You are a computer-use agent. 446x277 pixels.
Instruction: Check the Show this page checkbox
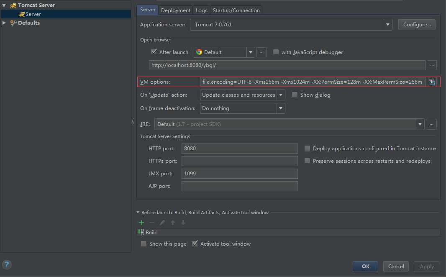(x=144, y=244)
